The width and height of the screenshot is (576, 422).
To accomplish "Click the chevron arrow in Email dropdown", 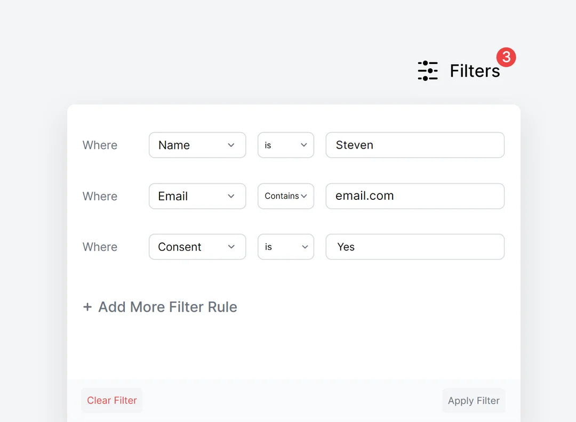I will (x=231, y=196).
